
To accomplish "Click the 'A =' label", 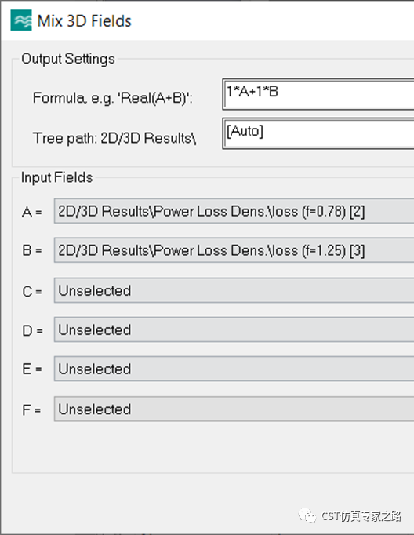I will click(x=32, y=213).
